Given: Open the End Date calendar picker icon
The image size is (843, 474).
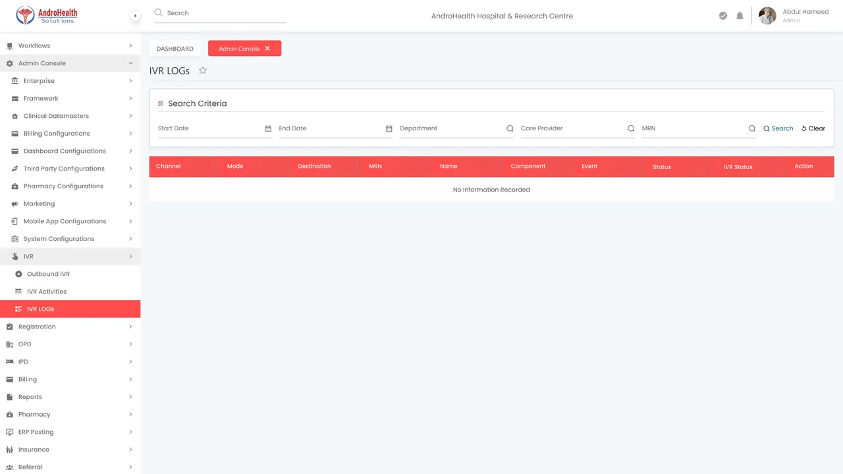Looking at the screenshot, I should pyautogui.click(x=389, y=128).
